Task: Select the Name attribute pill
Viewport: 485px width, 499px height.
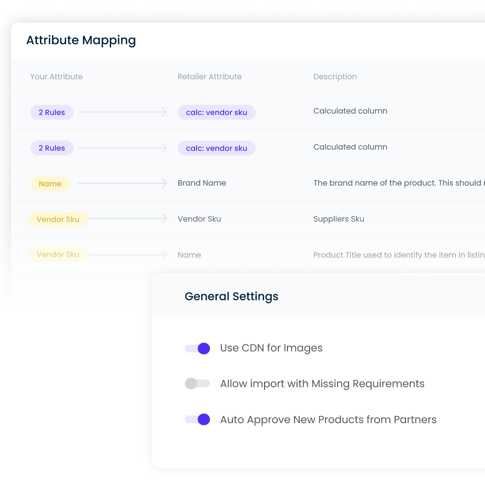Action: coord(50,183)
